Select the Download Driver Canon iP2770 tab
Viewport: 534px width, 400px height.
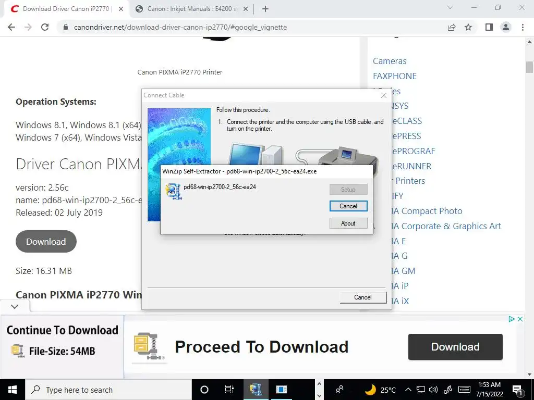click(x=66, y=9)
